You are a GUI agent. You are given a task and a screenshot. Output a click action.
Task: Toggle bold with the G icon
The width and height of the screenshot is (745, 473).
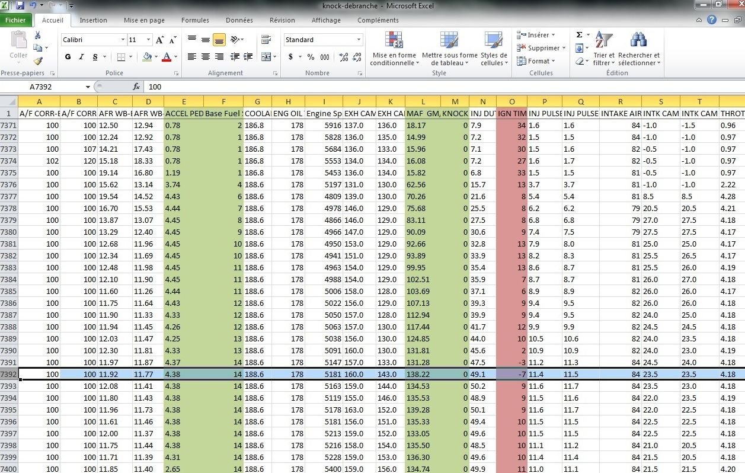coord(67,57)
